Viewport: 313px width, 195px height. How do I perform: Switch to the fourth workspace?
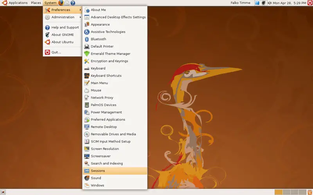tap(302, 192)
